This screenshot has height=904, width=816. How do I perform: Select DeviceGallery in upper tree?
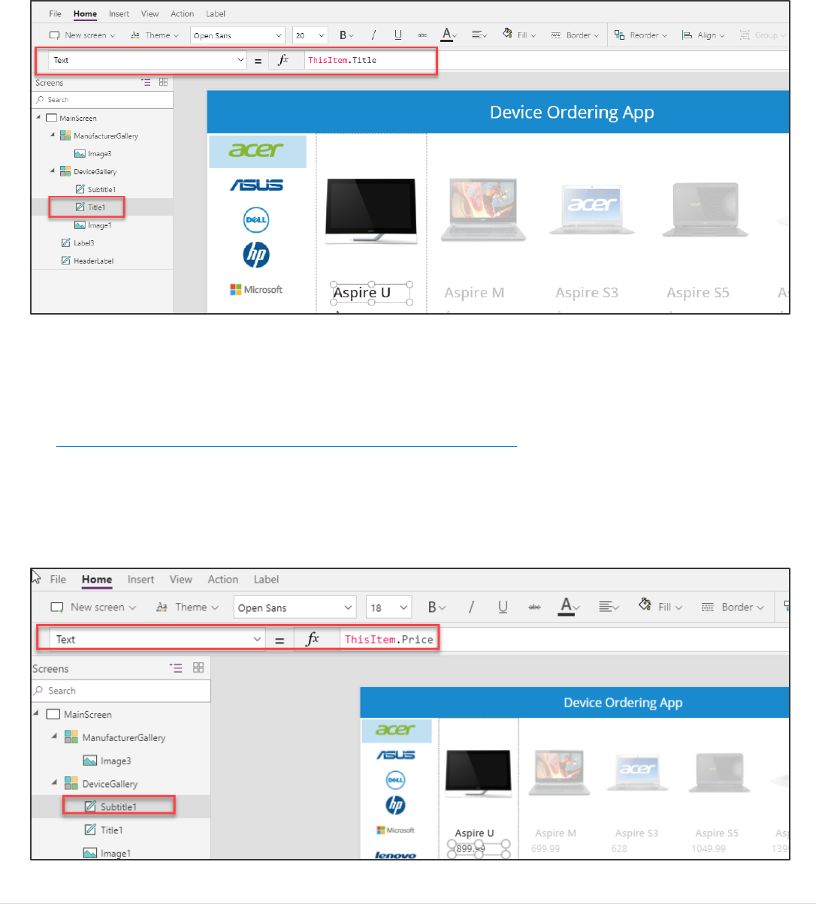coord(89,172)
